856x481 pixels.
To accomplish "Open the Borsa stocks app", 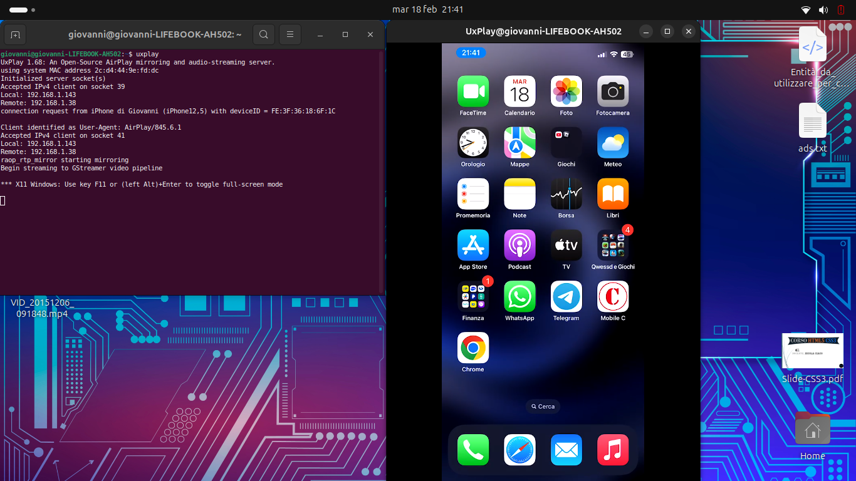I will pyautogui.click(x=566, y=194).
